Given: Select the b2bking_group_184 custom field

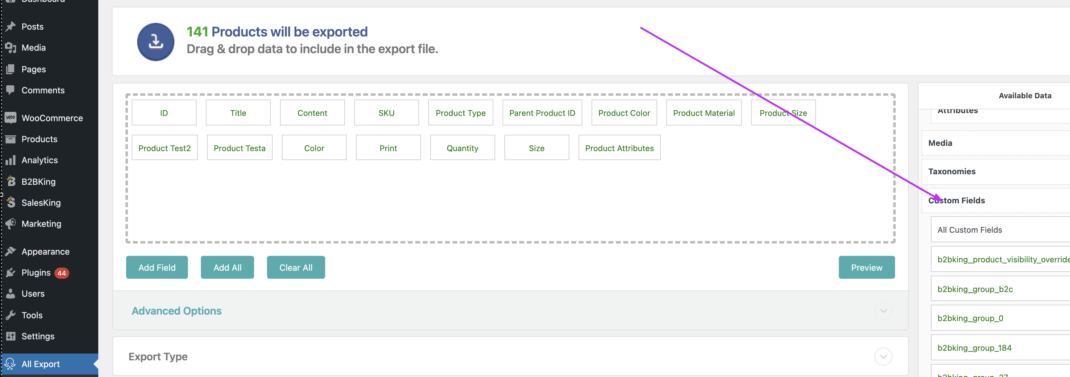Looking at the screenshot, I should point(1000,348).
